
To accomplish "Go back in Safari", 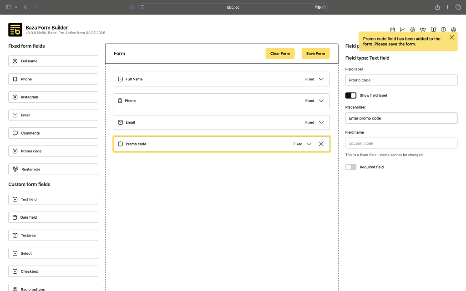I will (x=25, y=7).
